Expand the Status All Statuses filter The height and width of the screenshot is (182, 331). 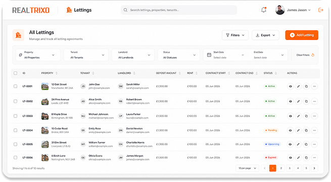(179, 55)
